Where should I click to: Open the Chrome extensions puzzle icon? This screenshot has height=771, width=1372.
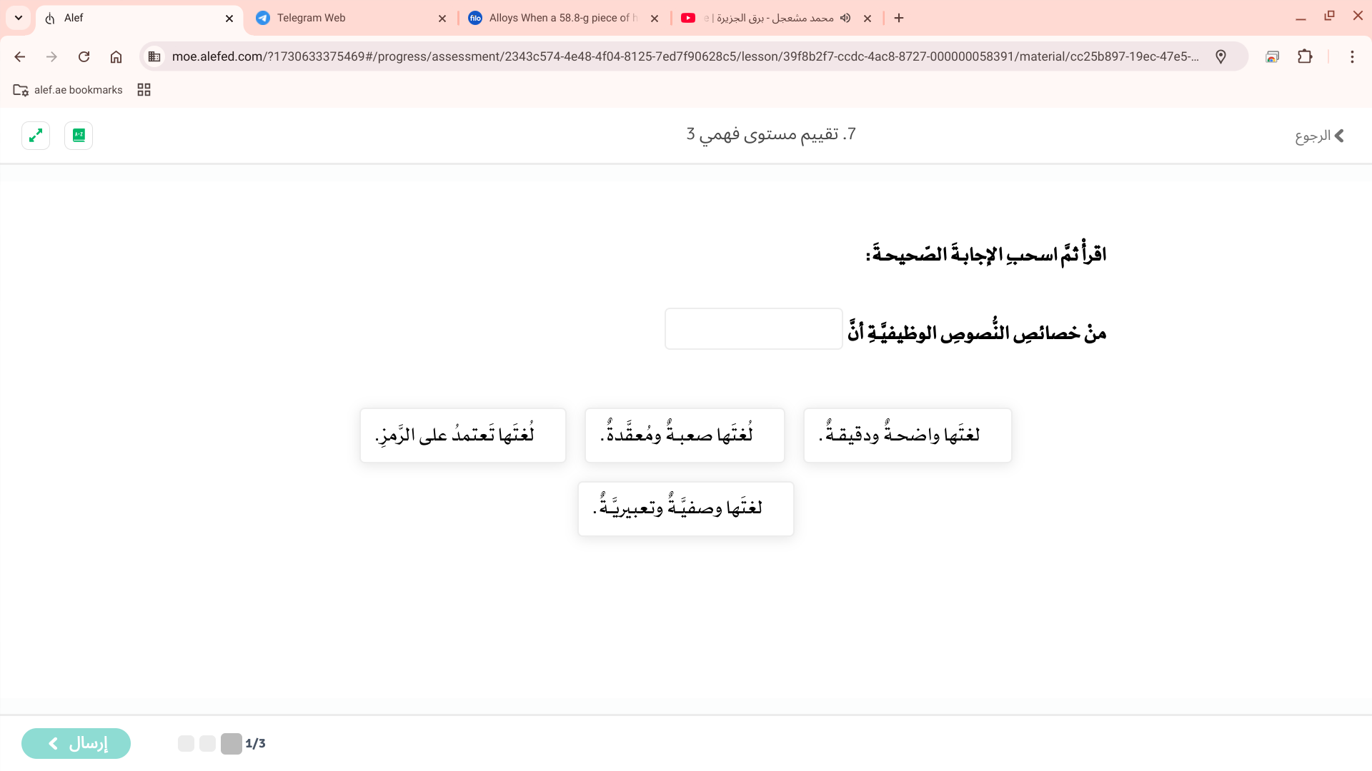[1305, 56]
